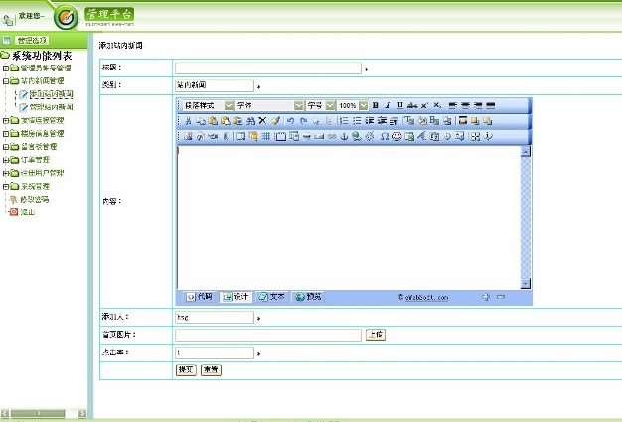Switch editor to 代码 code view

[199, 297]
